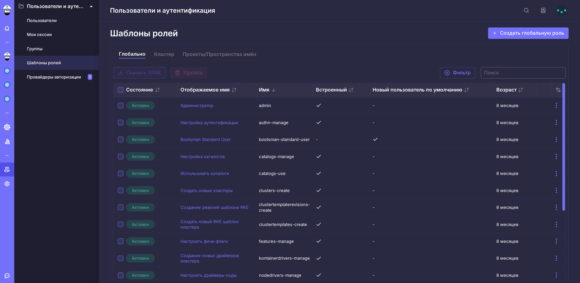Screen dimensions: 580x283
Task: Check the catalogs-manage row checkbox
Action: [x=121, y=157]
